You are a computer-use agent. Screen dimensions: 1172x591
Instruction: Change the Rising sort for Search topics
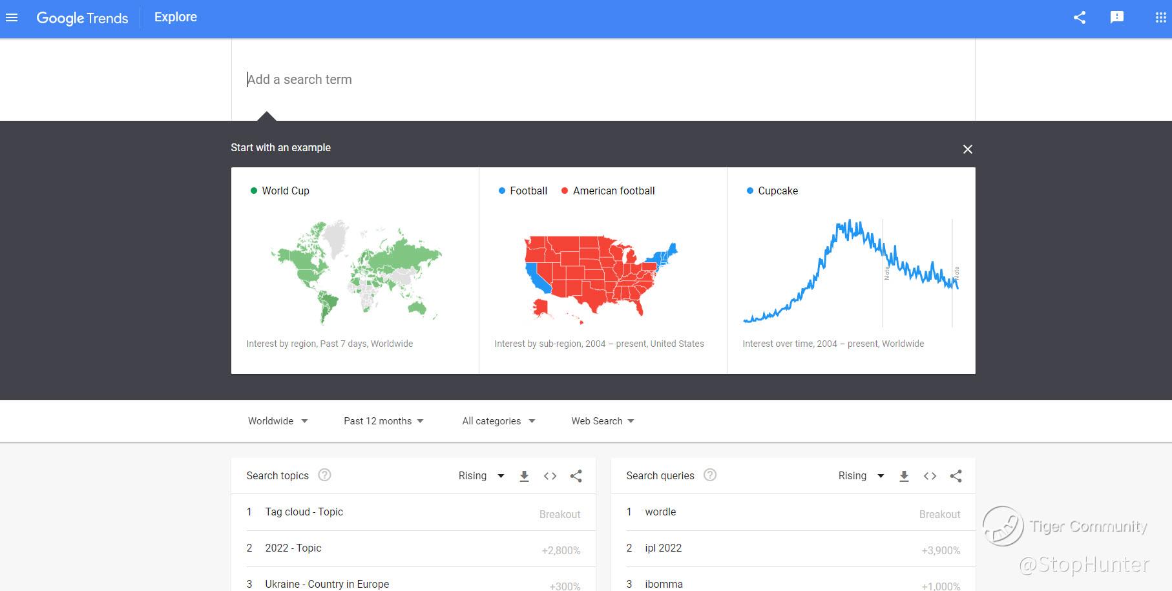coord(481,476)
